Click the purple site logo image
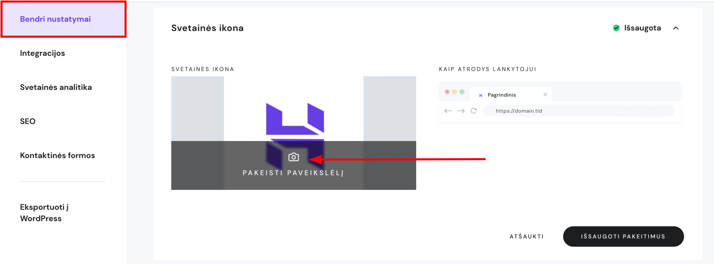 (x=295, y=120)
